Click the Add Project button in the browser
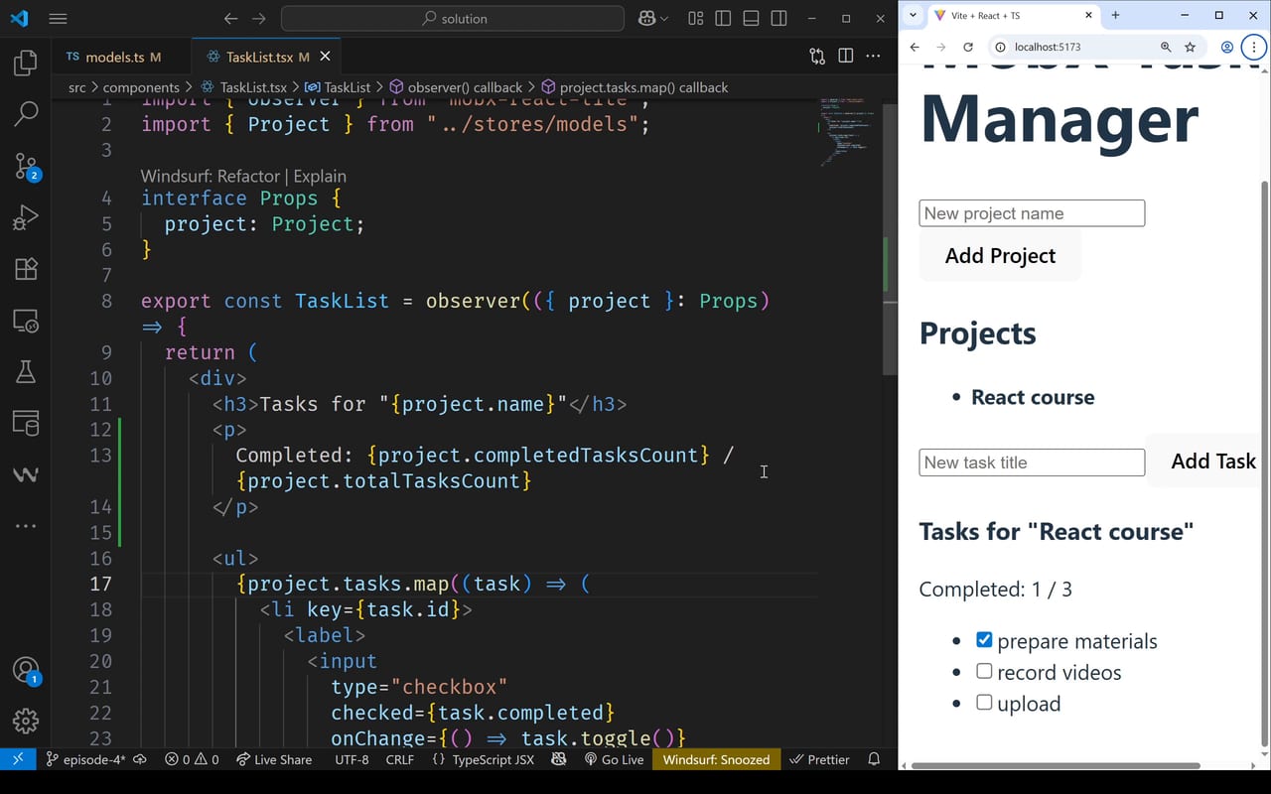 pos(1000,256)
